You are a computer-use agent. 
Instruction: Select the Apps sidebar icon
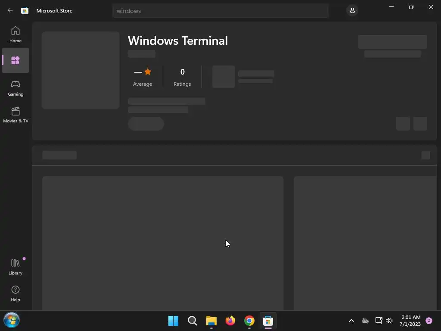16,60
